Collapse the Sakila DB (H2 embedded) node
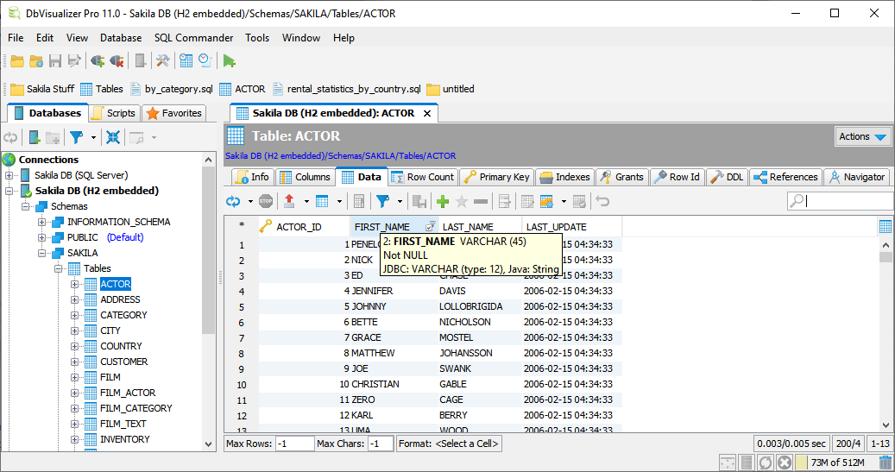Screen dimensions: 895x472 pyautogui.click(x=9, y=192)
